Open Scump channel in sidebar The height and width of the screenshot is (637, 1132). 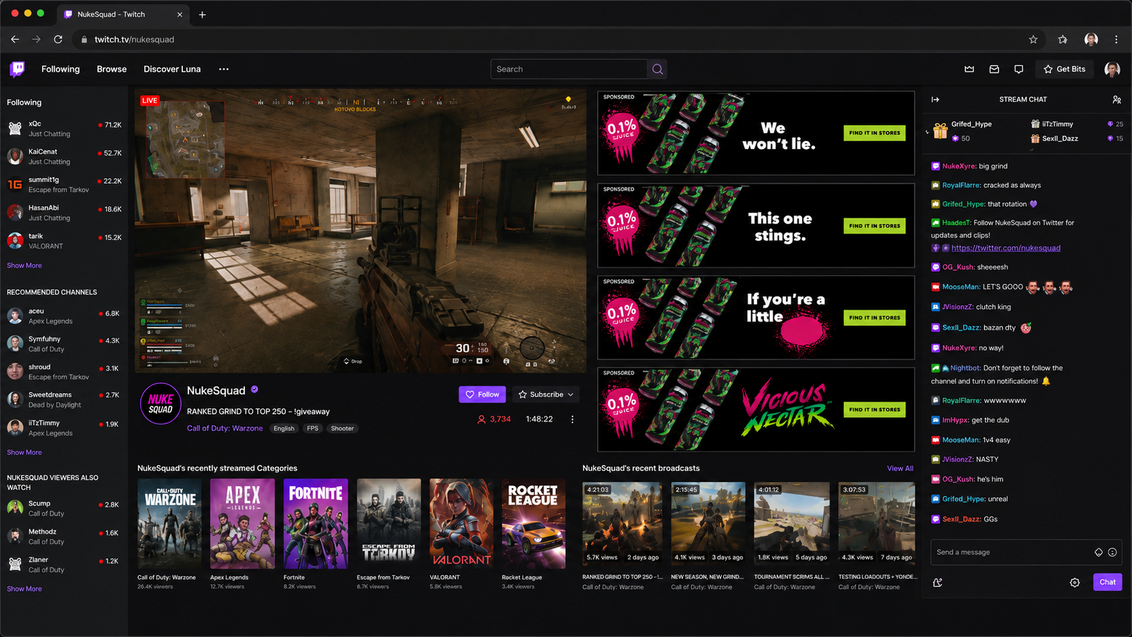pos(64,508)
